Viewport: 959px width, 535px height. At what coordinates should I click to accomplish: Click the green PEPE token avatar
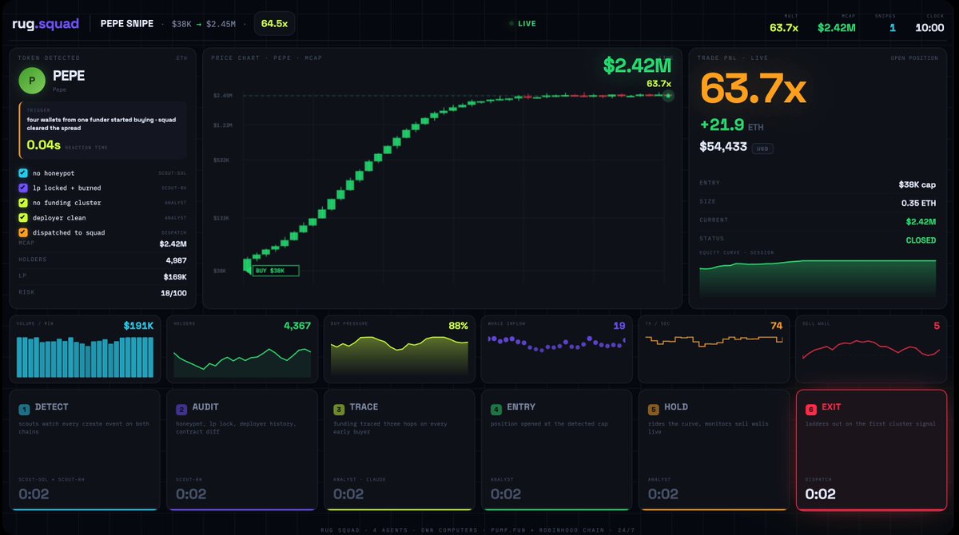32,80
